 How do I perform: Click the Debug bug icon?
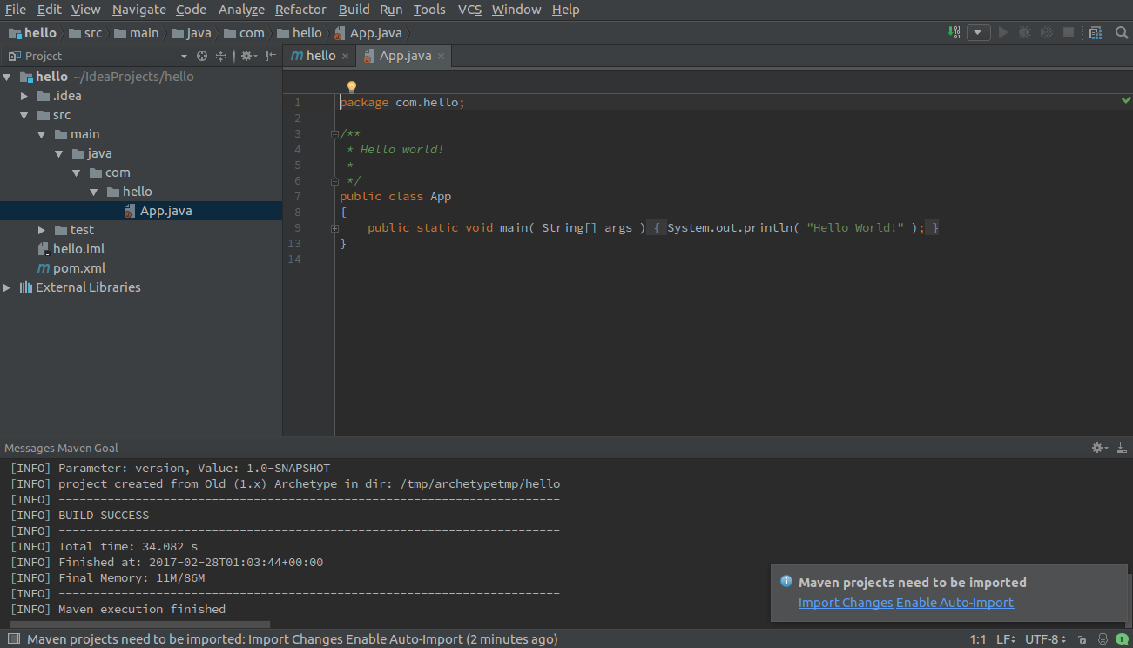pos(1024,32)
